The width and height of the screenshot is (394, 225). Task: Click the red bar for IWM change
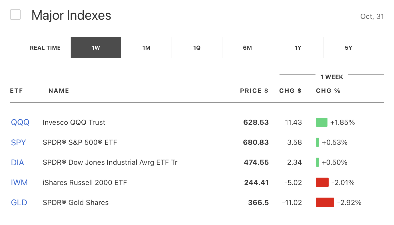[322, 182]
